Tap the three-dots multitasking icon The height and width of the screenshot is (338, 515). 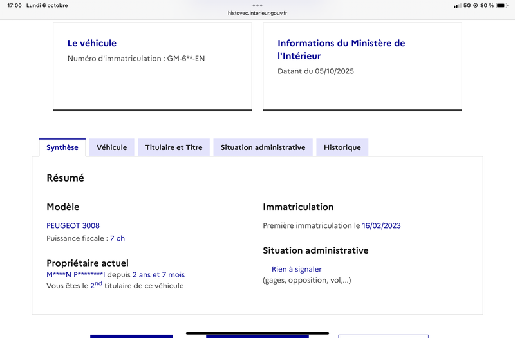257,5
